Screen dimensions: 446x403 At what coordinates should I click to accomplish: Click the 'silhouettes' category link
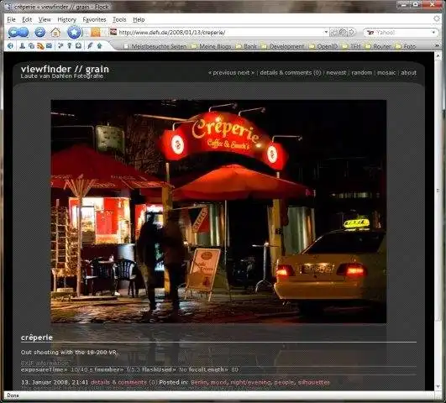pyautogui.click(x=314, y=382)
